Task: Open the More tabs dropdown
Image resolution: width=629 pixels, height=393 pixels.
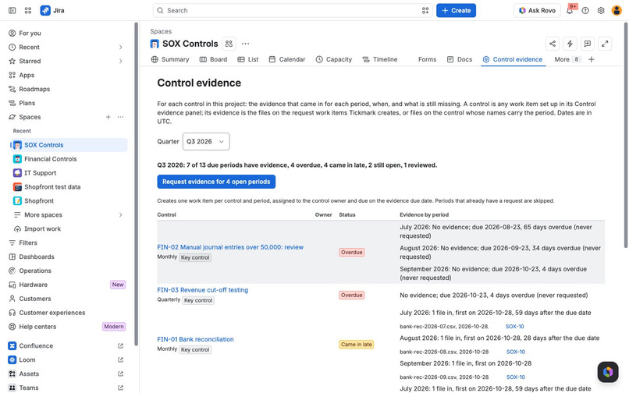Action: [567, 59]
